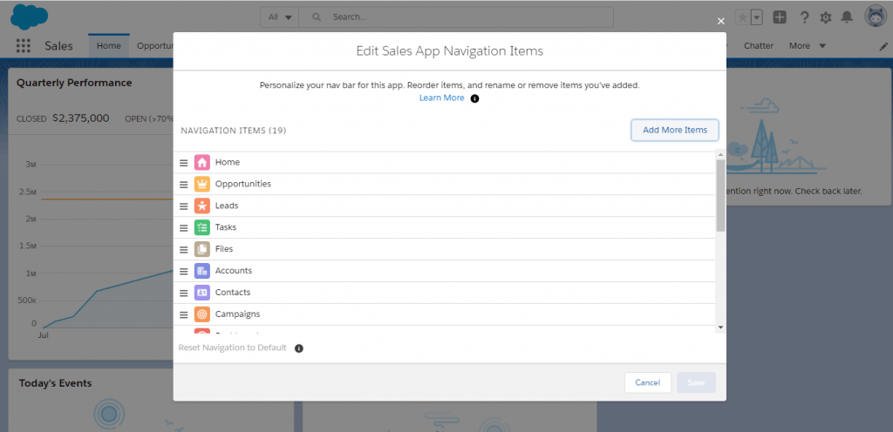The image size is (893, 432).
Task: Click info icon beside Reset Navigation to Default
Action: [x=299, y=348]
